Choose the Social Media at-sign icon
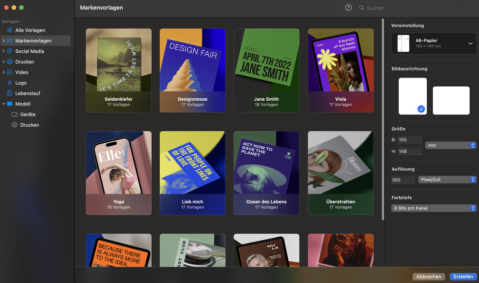The image size is (479, 283). [x=10, y=51]
